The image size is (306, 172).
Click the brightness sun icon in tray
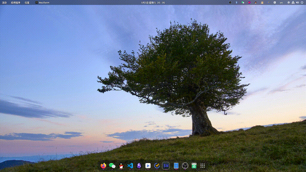pos(289,2)
